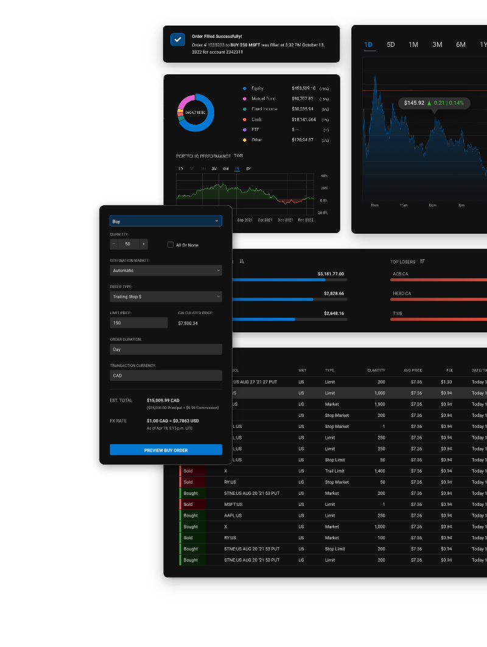Click the ACB:CA top loser entry

400,274
